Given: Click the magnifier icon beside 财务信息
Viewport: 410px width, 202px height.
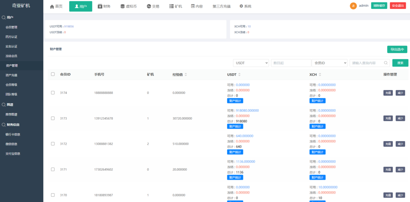Looking at the screenshot, I should pyautogui.click(x=4, y=125).
